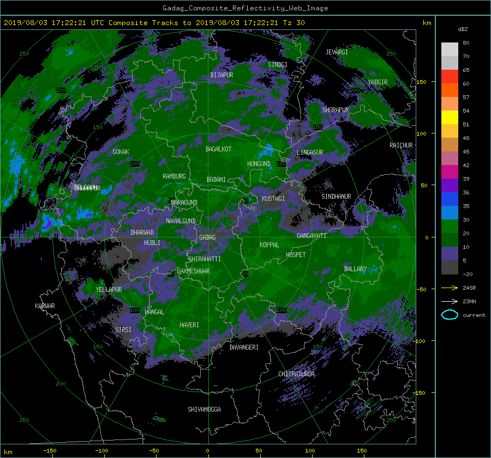
Task: Select the dark grey -20 dBZ color band
Action: point(450,267)
